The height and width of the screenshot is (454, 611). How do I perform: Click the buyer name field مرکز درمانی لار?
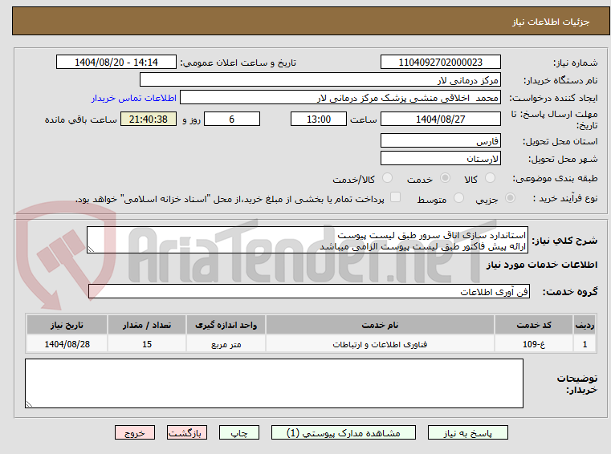pyautogui.click(x=320, y=80)
